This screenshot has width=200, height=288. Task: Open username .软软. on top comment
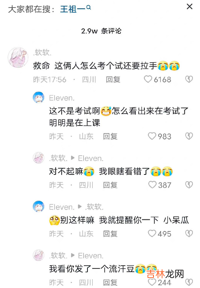[42, 53]
